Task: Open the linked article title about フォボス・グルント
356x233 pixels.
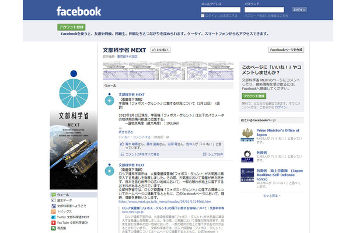Action: pos(173,208)
